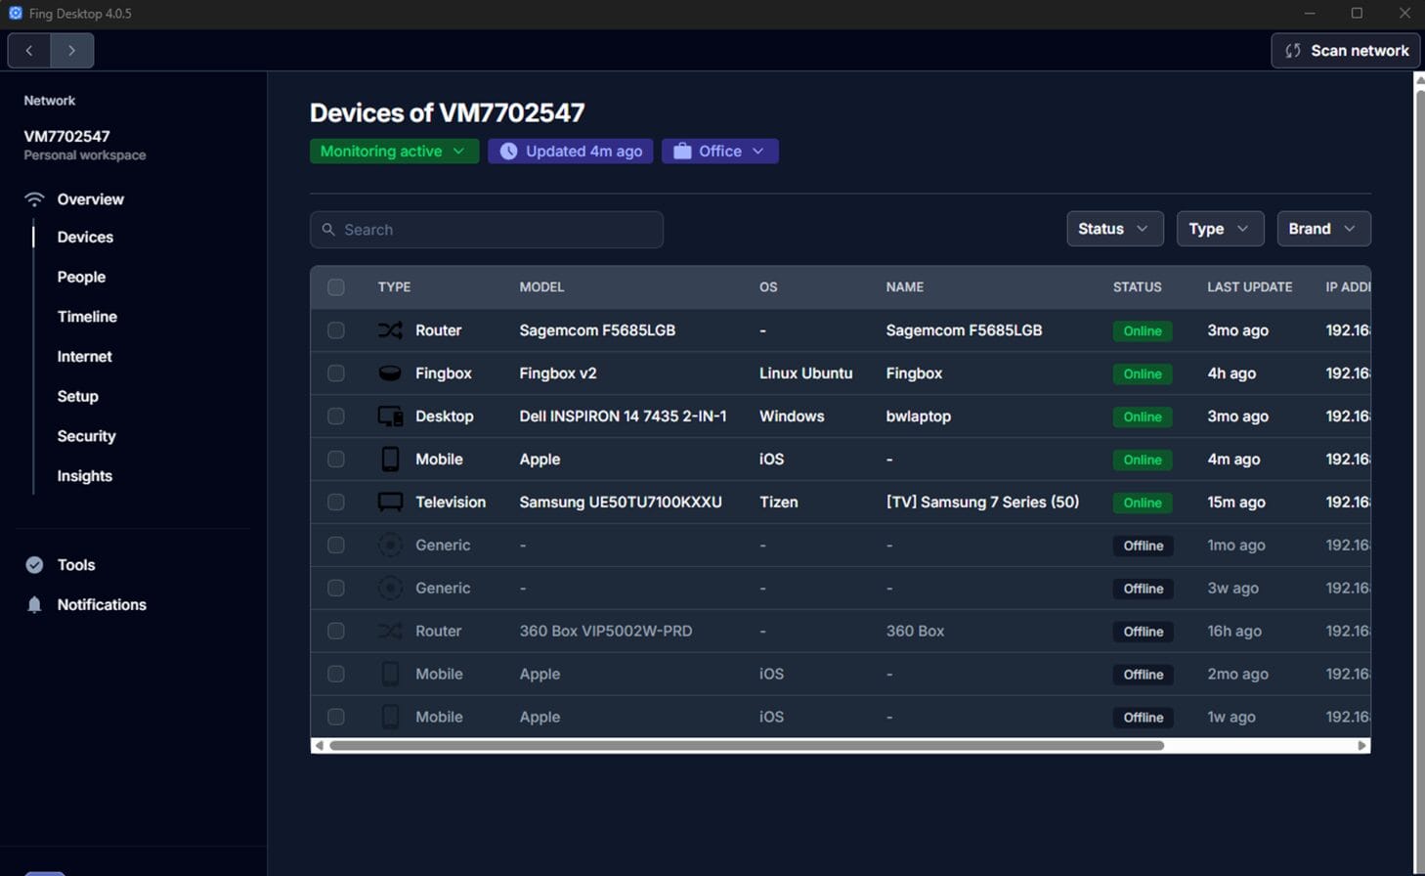
Task: Open the Brand filter dropdown
Action: [1323, 229]
